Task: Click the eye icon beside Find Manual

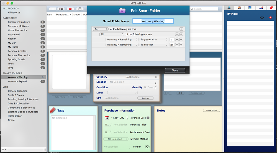Action: pos(180,93)
